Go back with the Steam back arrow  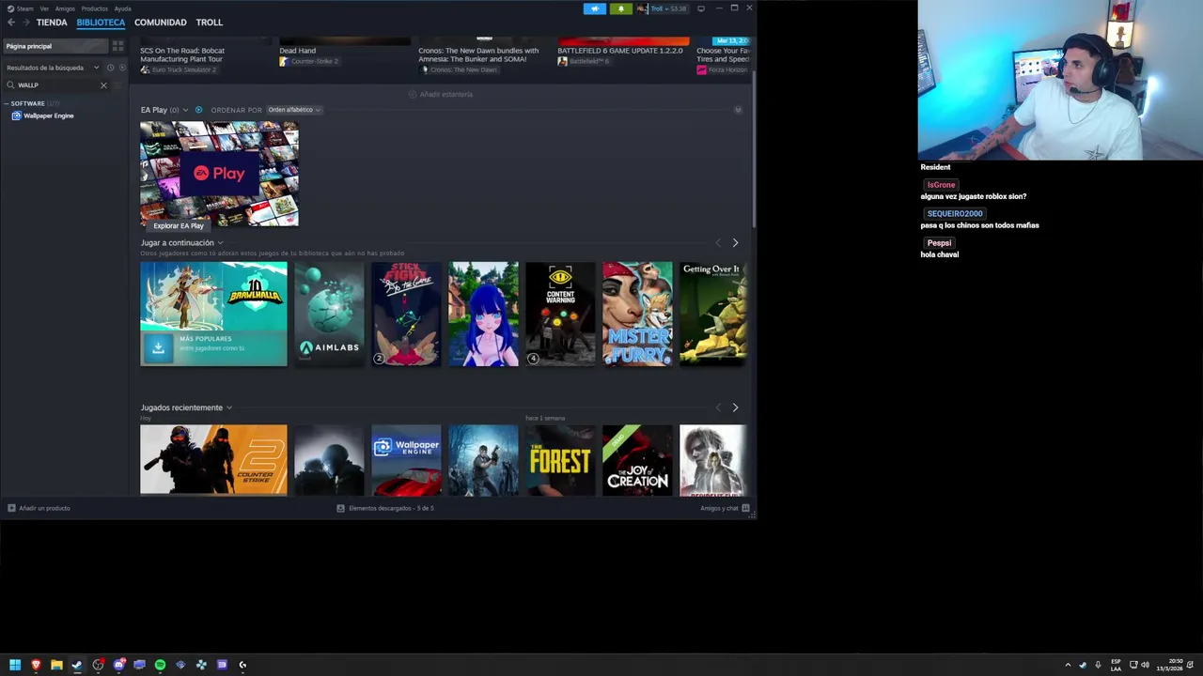click(11, 23)
